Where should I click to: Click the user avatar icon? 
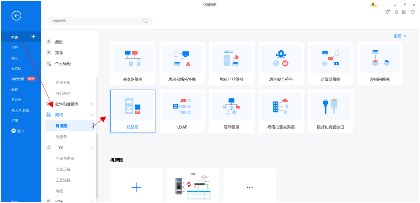point(373,5)
